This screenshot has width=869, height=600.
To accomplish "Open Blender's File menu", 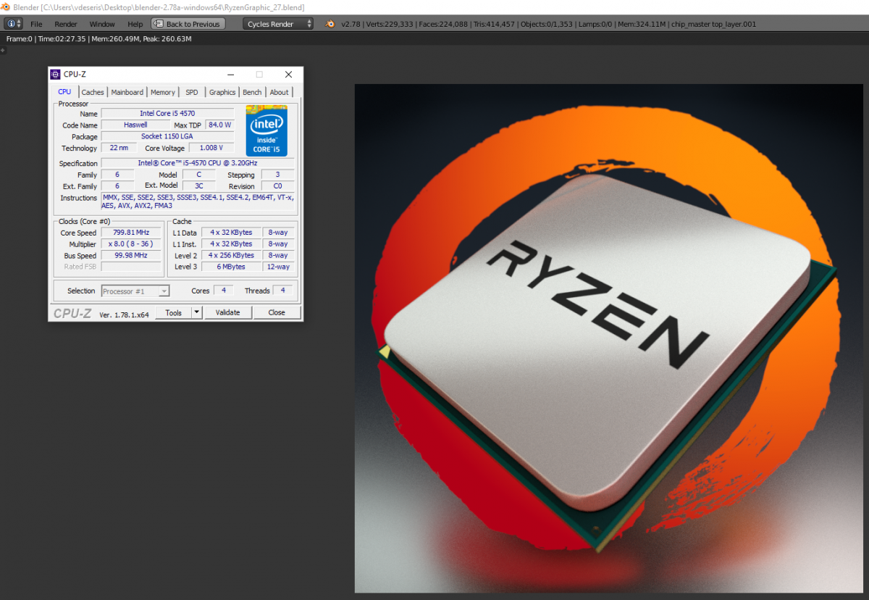I will (36, 24).
